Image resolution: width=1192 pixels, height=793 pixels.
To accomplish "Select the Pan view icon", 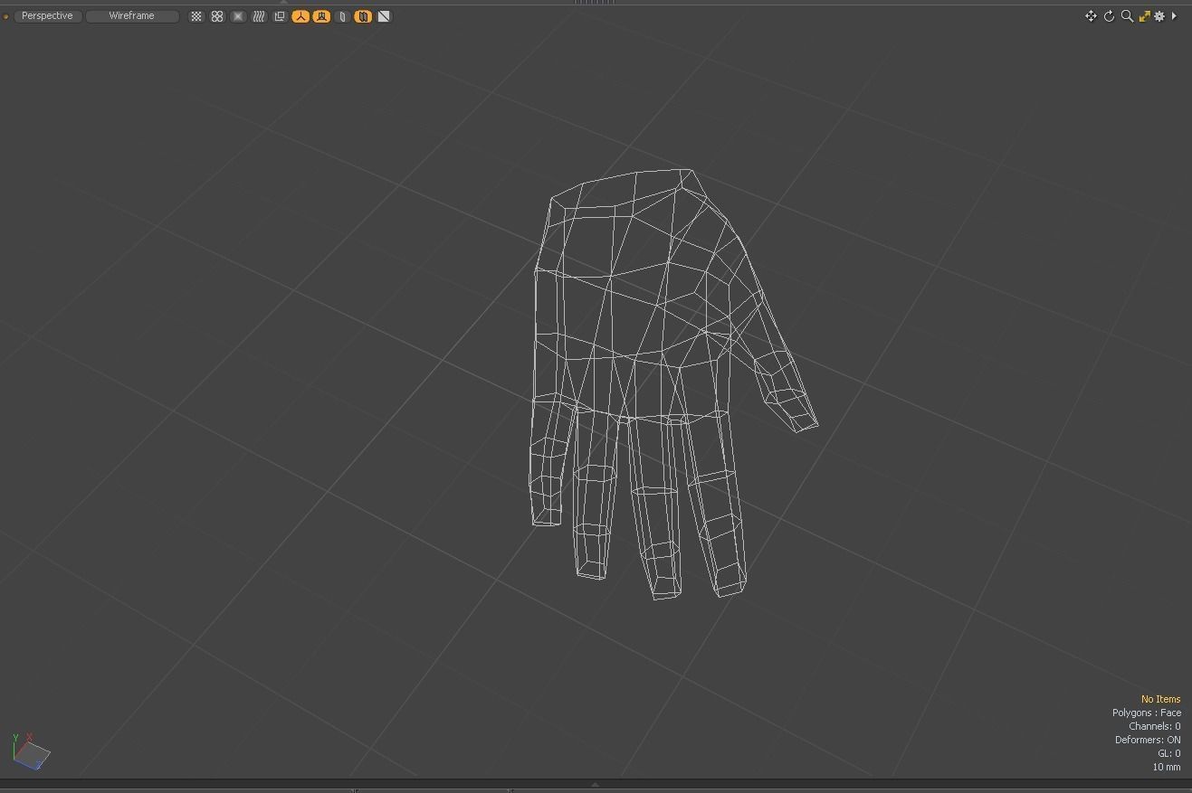I will [x=1091, y=15].
